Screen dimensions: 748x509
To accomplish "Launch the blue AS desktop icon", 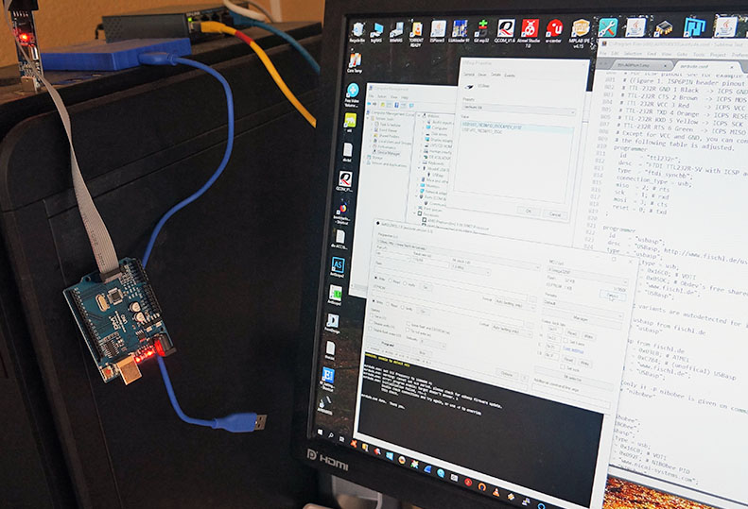I will [x=338, y=267].
